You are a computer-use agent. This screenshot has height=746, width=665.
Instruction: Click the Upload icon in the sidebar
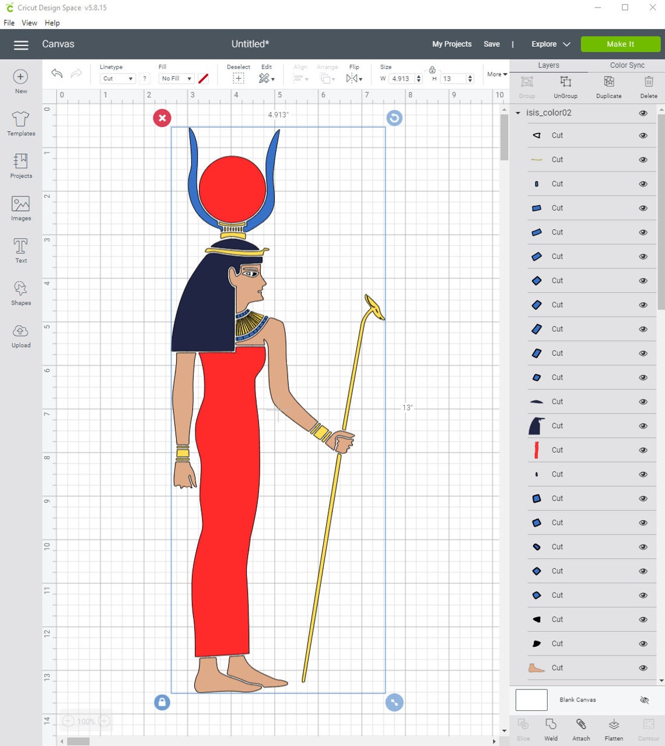(20, 336)
